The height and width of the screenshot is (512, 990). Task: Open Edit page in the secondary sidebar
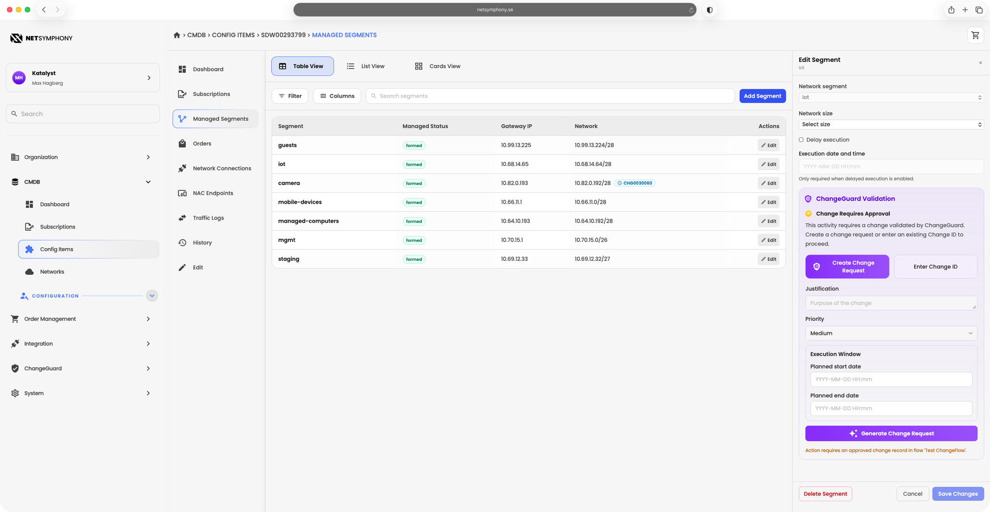click(216, 267)
